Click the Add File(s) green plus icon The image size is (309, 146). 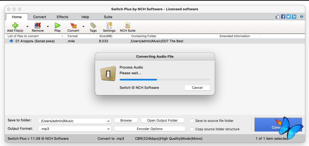(15, 26)
